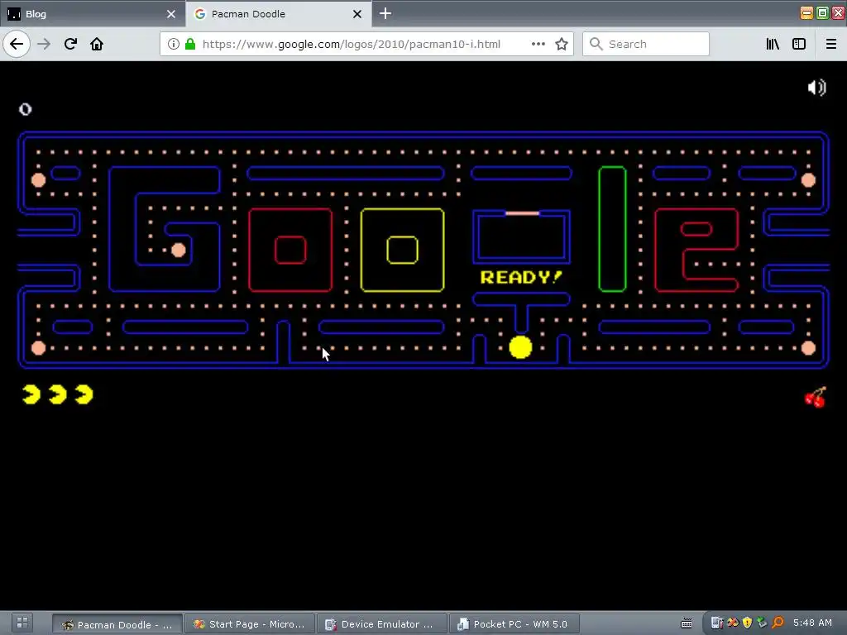Mute the Pacman game sound
This screenshot has width=847, height=635.
click(816, 88)
